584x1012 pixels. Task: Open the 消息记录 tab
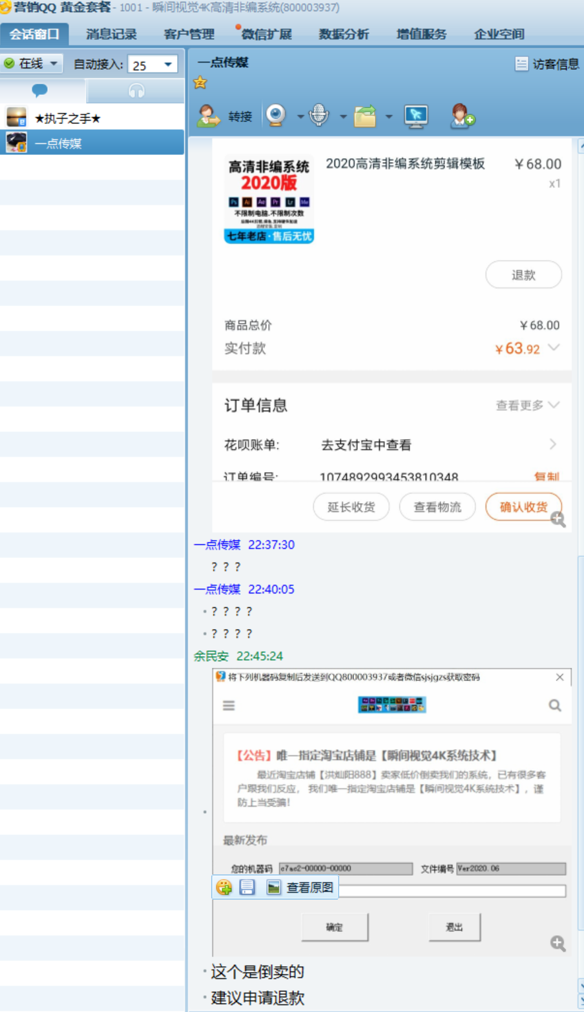[x=111, y=34]
